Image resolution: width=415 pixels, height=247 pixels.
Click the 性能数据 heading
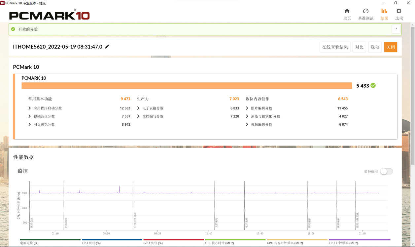[23, 157]
